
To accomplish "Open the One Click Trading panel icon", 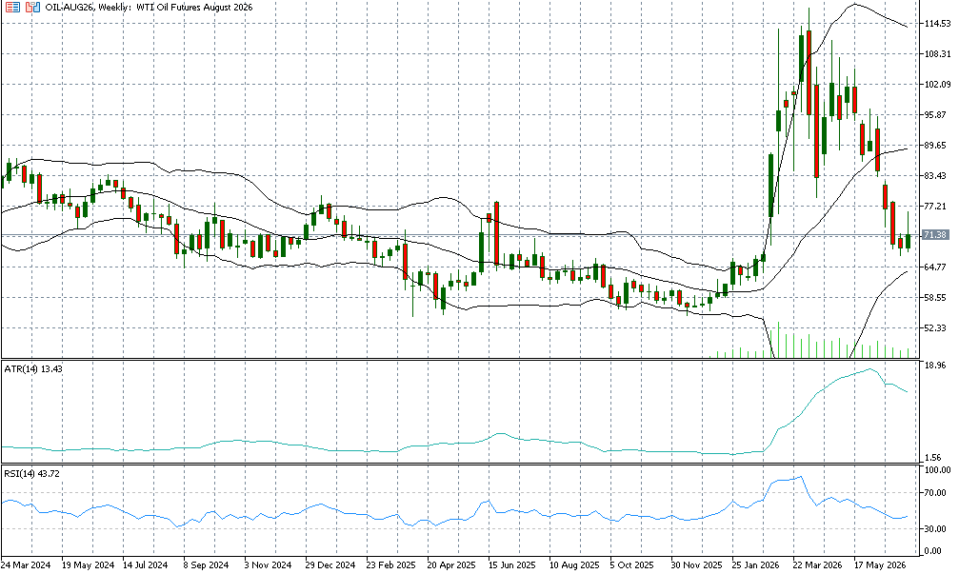I will [33, 8].
